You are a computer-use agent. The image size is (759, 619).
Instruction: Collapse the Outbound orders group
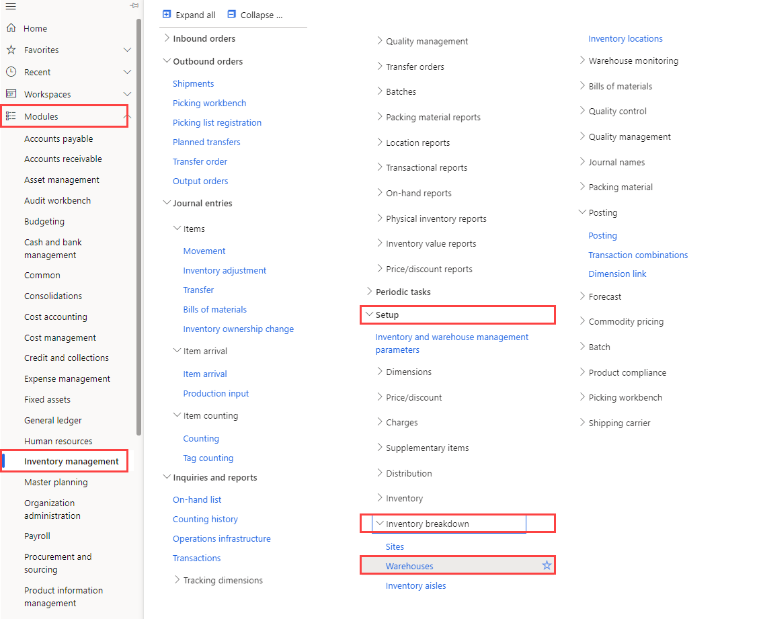pyautogui.click(x=167, y=61)
